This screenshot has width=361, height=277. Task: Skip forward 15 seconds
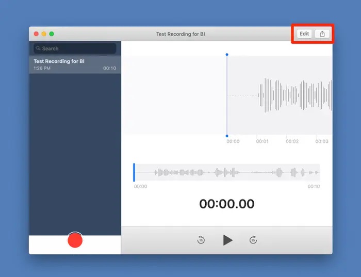click(x=253, y=240)
